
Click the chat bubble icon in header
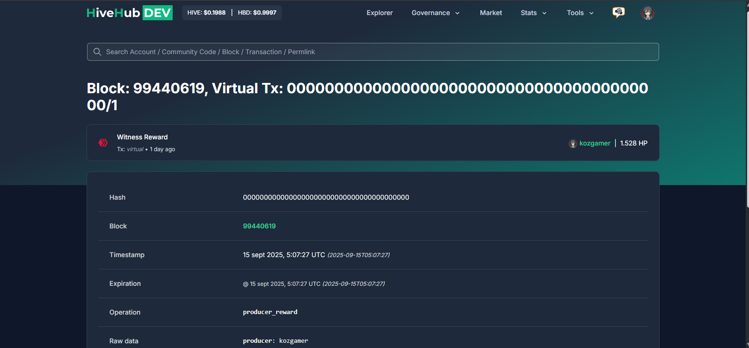(619, 13)
